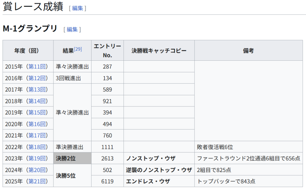Click the 敗者復活戦6位 remarks cell

(x=215, y=147)
